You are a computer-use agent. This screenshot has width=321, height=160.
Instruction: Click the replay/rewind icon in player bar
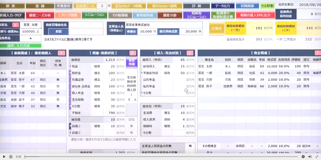click(x=11, y=156)
